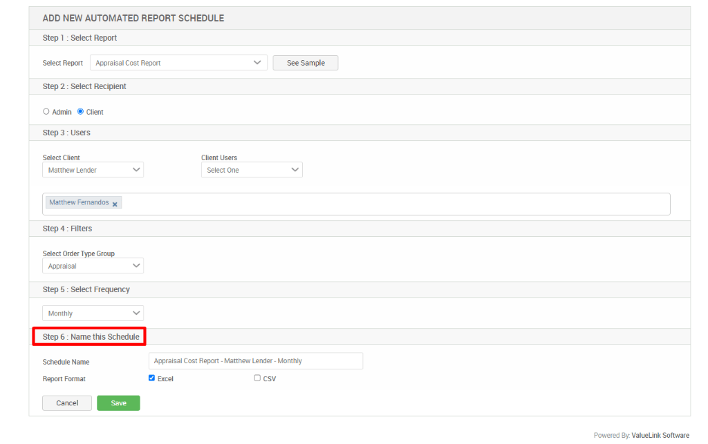This screenshot has height=444, width=708.
Task: Click the See Sample button
Action: [x=305, y=62]
